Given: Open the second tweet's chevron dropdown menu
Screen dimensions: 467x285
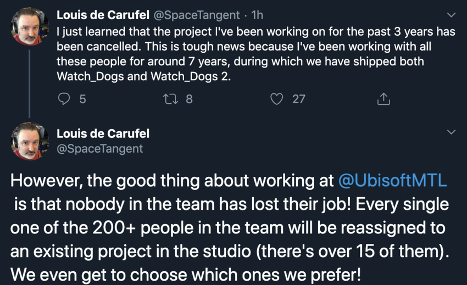Looking at the screenshot, I should pyautogui.click(x=452, y=132).
